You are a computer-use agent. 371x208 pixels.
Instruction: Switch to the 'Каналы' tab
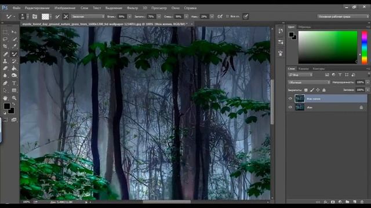[x=304, y=69]
